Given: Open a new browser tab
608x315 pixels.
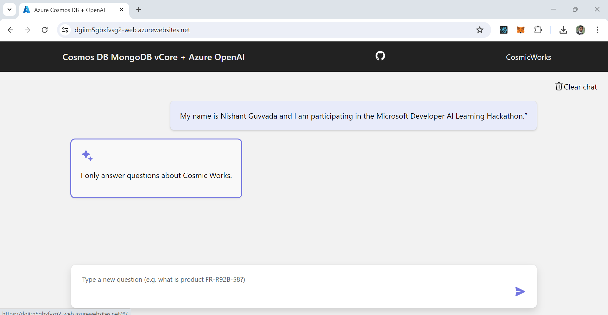Looking at the screenshot, I should coord(139,10).
